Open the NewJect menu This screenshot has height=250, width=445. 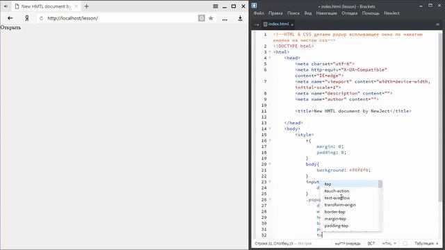point(391,13)
